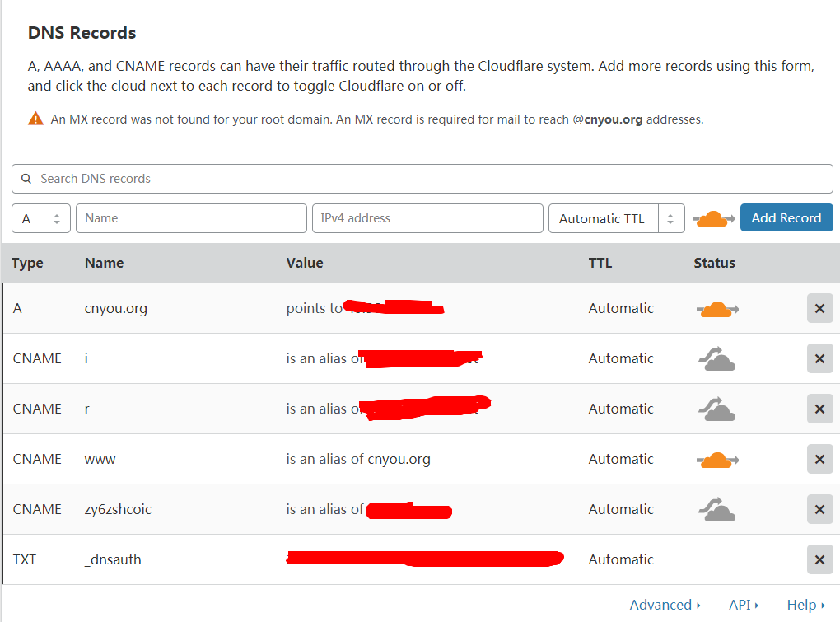
Task: Focus the Search DNS records field
Action: click(x=422, y=179)
